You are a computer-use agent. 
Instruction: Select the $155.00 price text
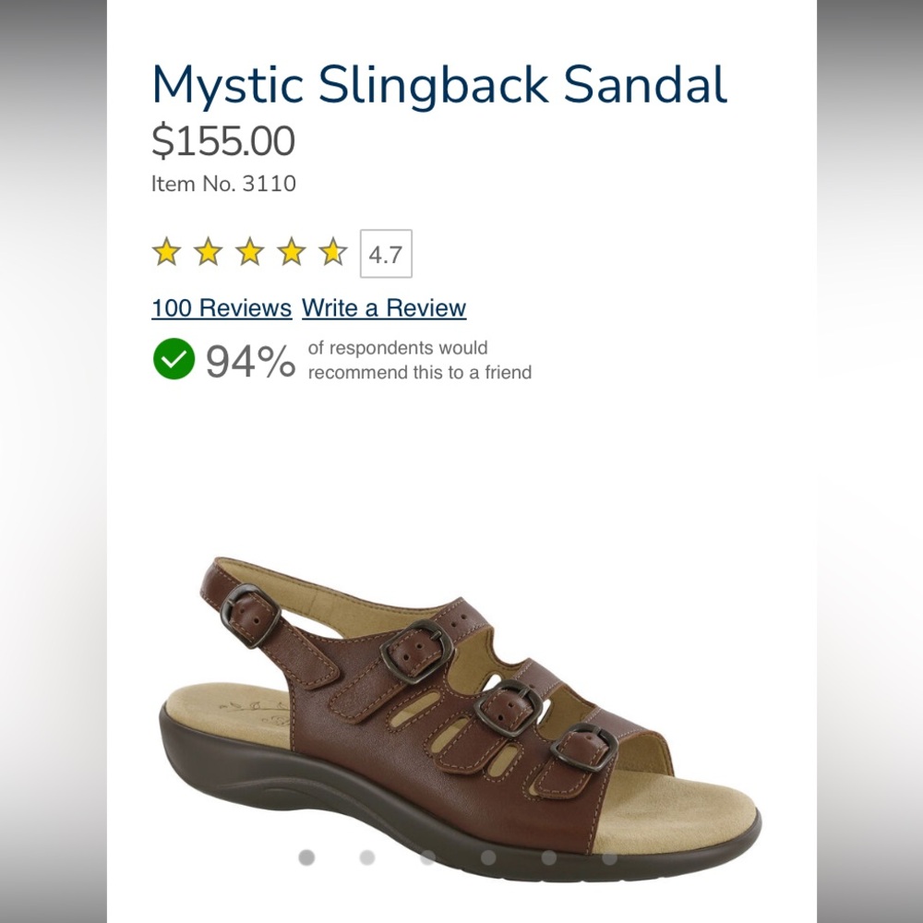click(222, 140)
